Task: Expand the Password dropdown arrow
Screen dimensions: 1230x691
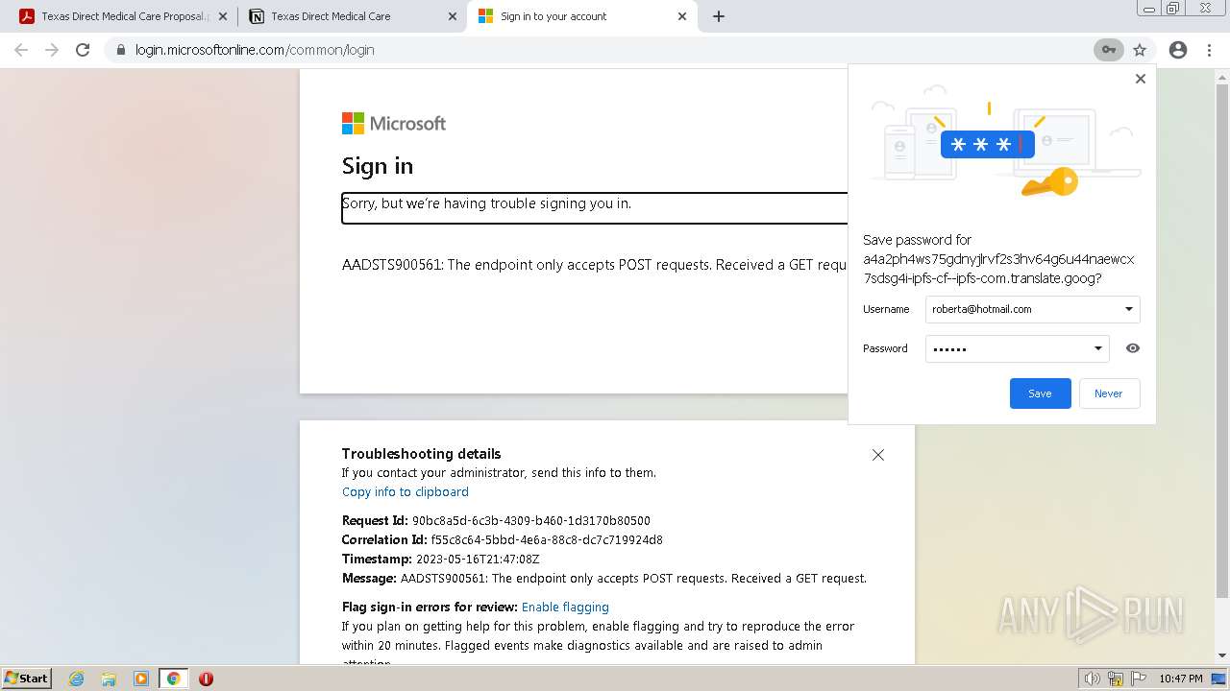Action: click(x=1098, y=348)
